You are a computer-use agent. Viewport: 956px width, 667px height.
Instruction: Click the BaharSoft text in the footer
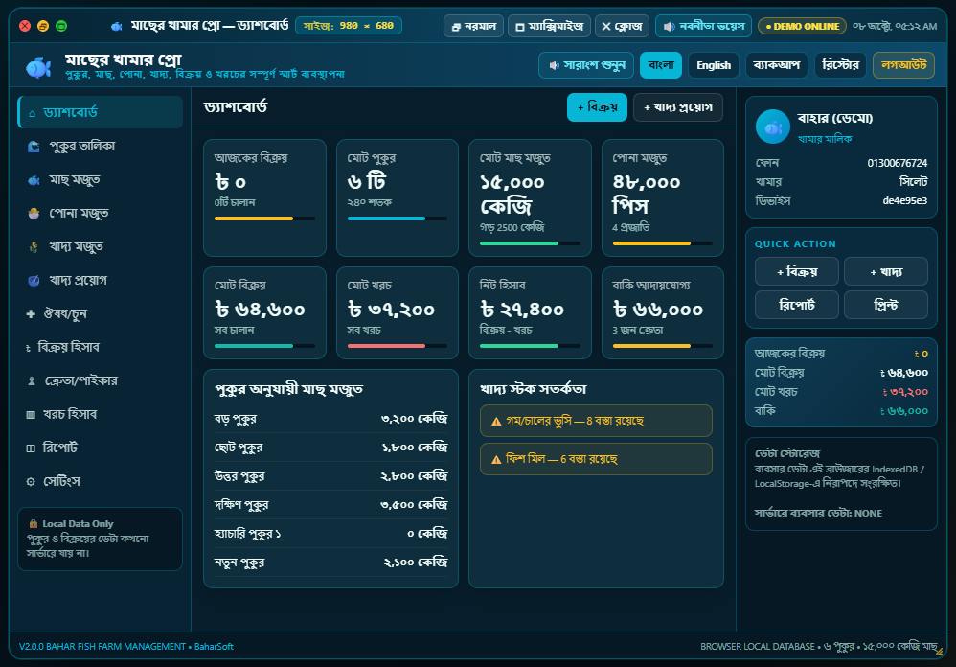point(214,646)
